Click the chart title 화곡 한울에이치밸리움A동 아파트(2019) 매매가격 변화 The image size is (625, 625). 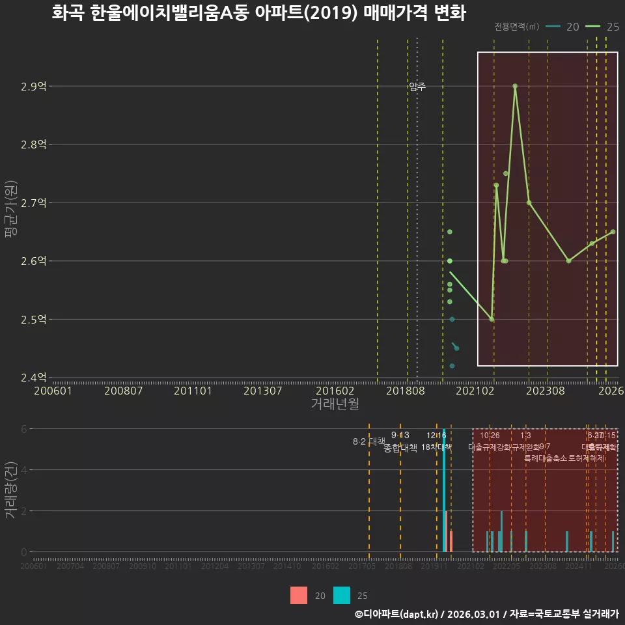[x=258, y=13]
